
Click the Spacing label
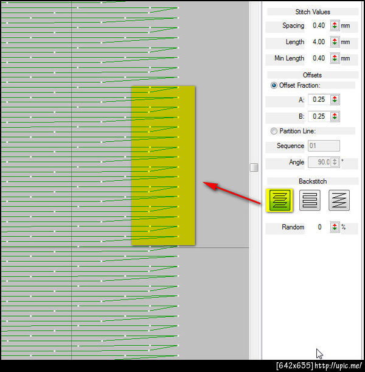point(293,26)
